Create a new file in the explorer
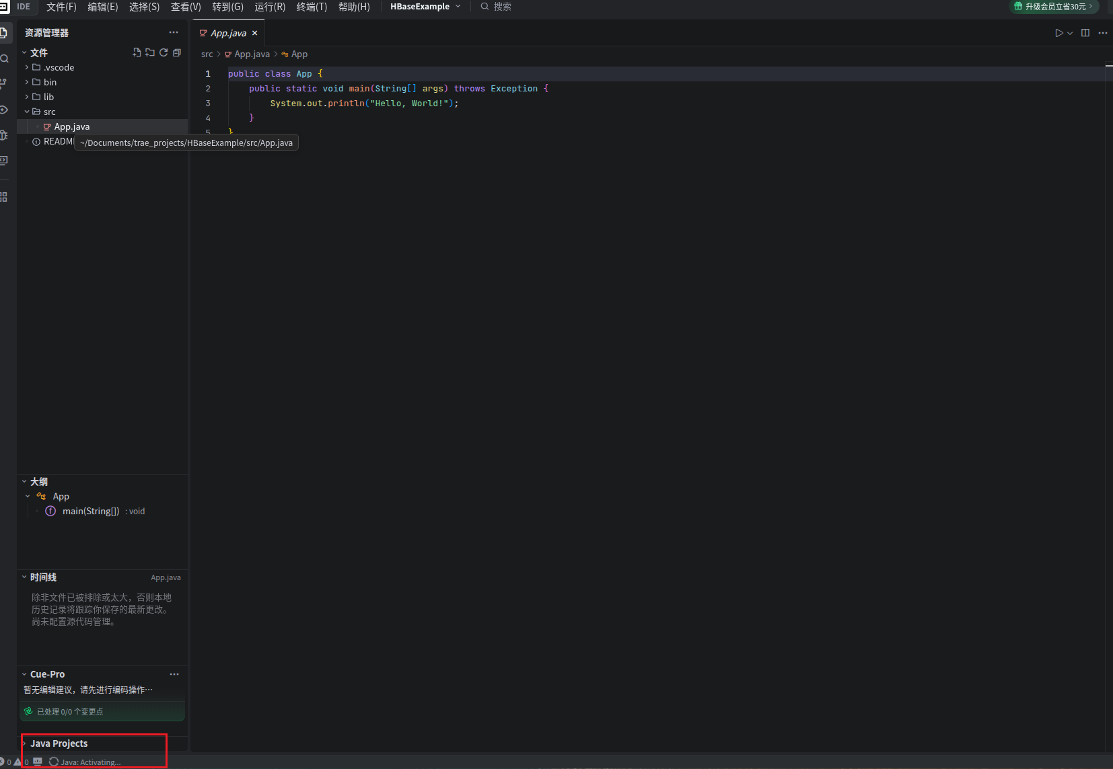This screenshot has height=769, width=1113. tap(137, 52)
